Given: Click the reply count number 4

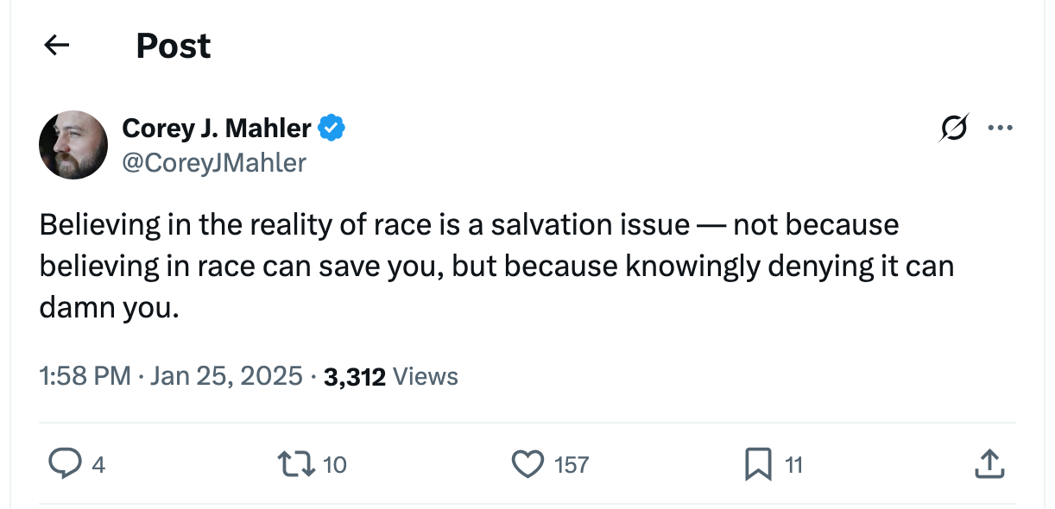Looking at the screenshot, I should [x=98, y=466].
